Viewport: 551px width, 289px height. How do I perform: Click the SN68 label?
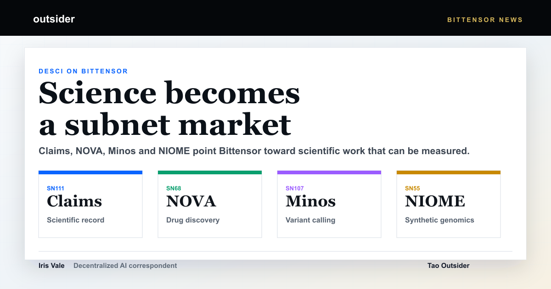pos(174,188)
